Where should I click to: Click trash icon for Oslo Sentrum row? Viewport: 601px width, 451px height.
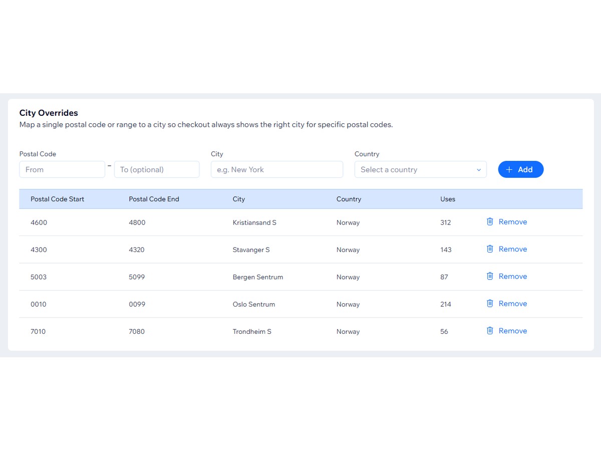[490, 303]
